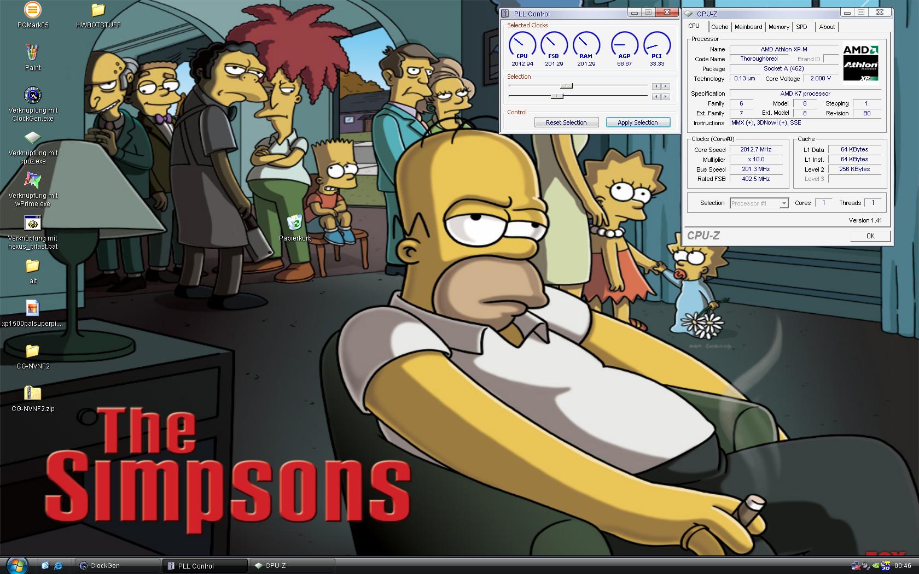Select the CPU tab in CPU-Z
The width and height of the screenshot is (919, 574).
coord(694,26)
